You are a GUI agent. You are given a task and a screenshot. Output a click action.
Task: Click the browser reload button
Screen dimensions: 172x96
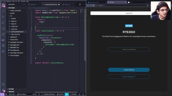pyautogui.click(x=93, y=5)
